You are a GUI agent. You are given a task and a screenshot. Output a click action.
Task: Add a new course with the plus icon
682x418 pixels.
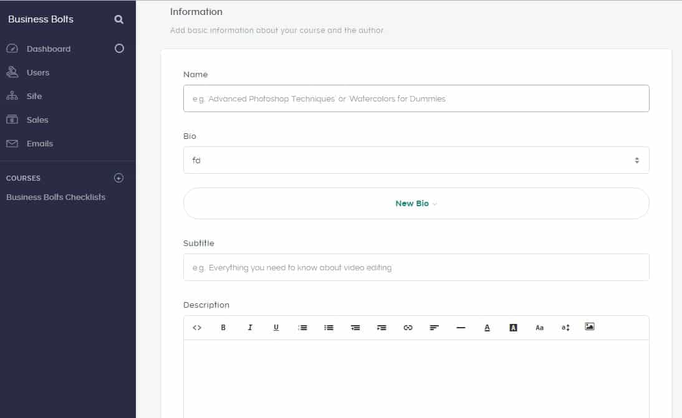pyautogui.click(x=119, y=178)
